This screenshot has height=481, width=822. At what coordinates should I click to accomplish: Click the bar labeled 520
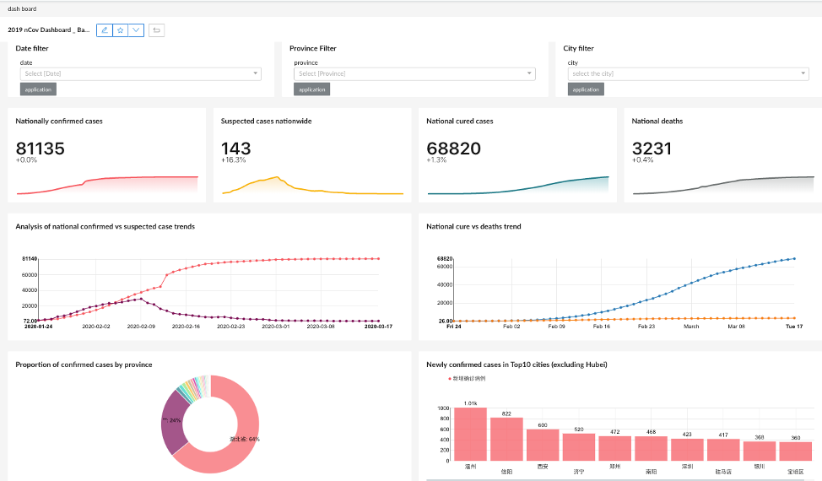pos(579,447)
